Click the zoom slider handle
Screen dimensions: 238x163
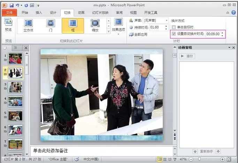[x=199, y=159]
